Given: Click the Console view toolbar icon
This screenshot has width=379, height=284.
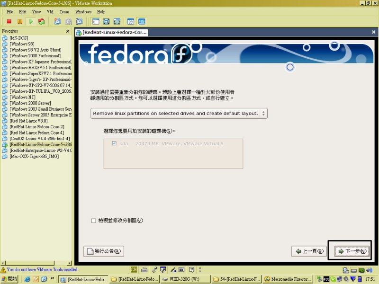Looking at the screenshot, I should click(x=142, y=21).
